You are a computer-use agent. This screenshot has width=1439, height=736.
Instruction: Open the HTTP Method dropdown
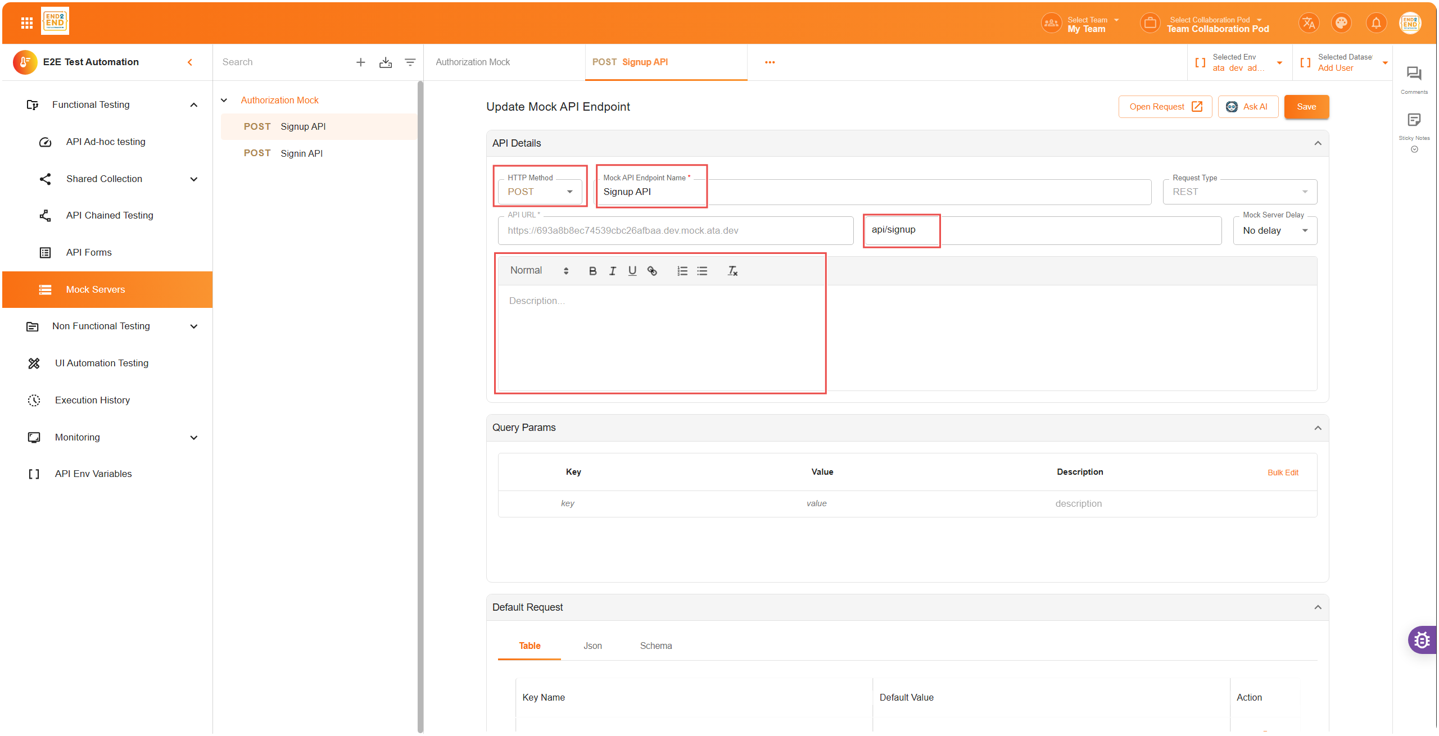[540, 192]
